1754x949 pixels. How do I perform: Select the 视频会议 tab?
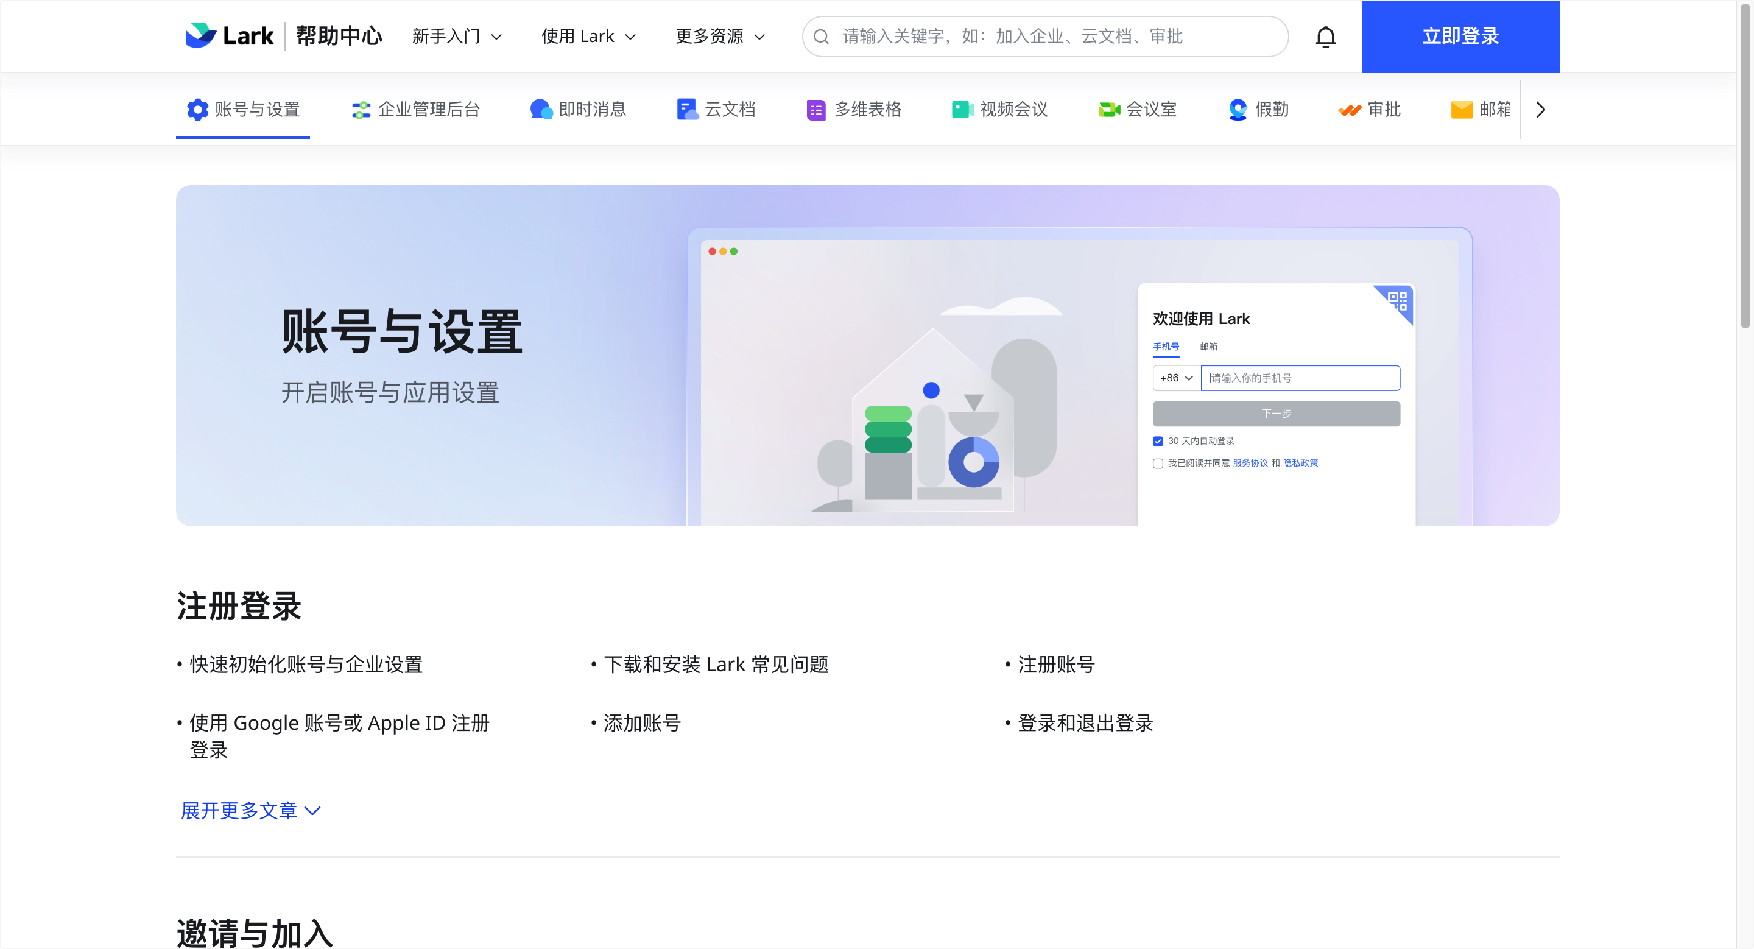(999, 110)
